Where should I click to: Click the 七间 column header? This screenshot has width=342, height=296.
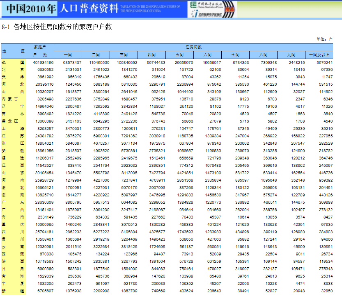235,55
